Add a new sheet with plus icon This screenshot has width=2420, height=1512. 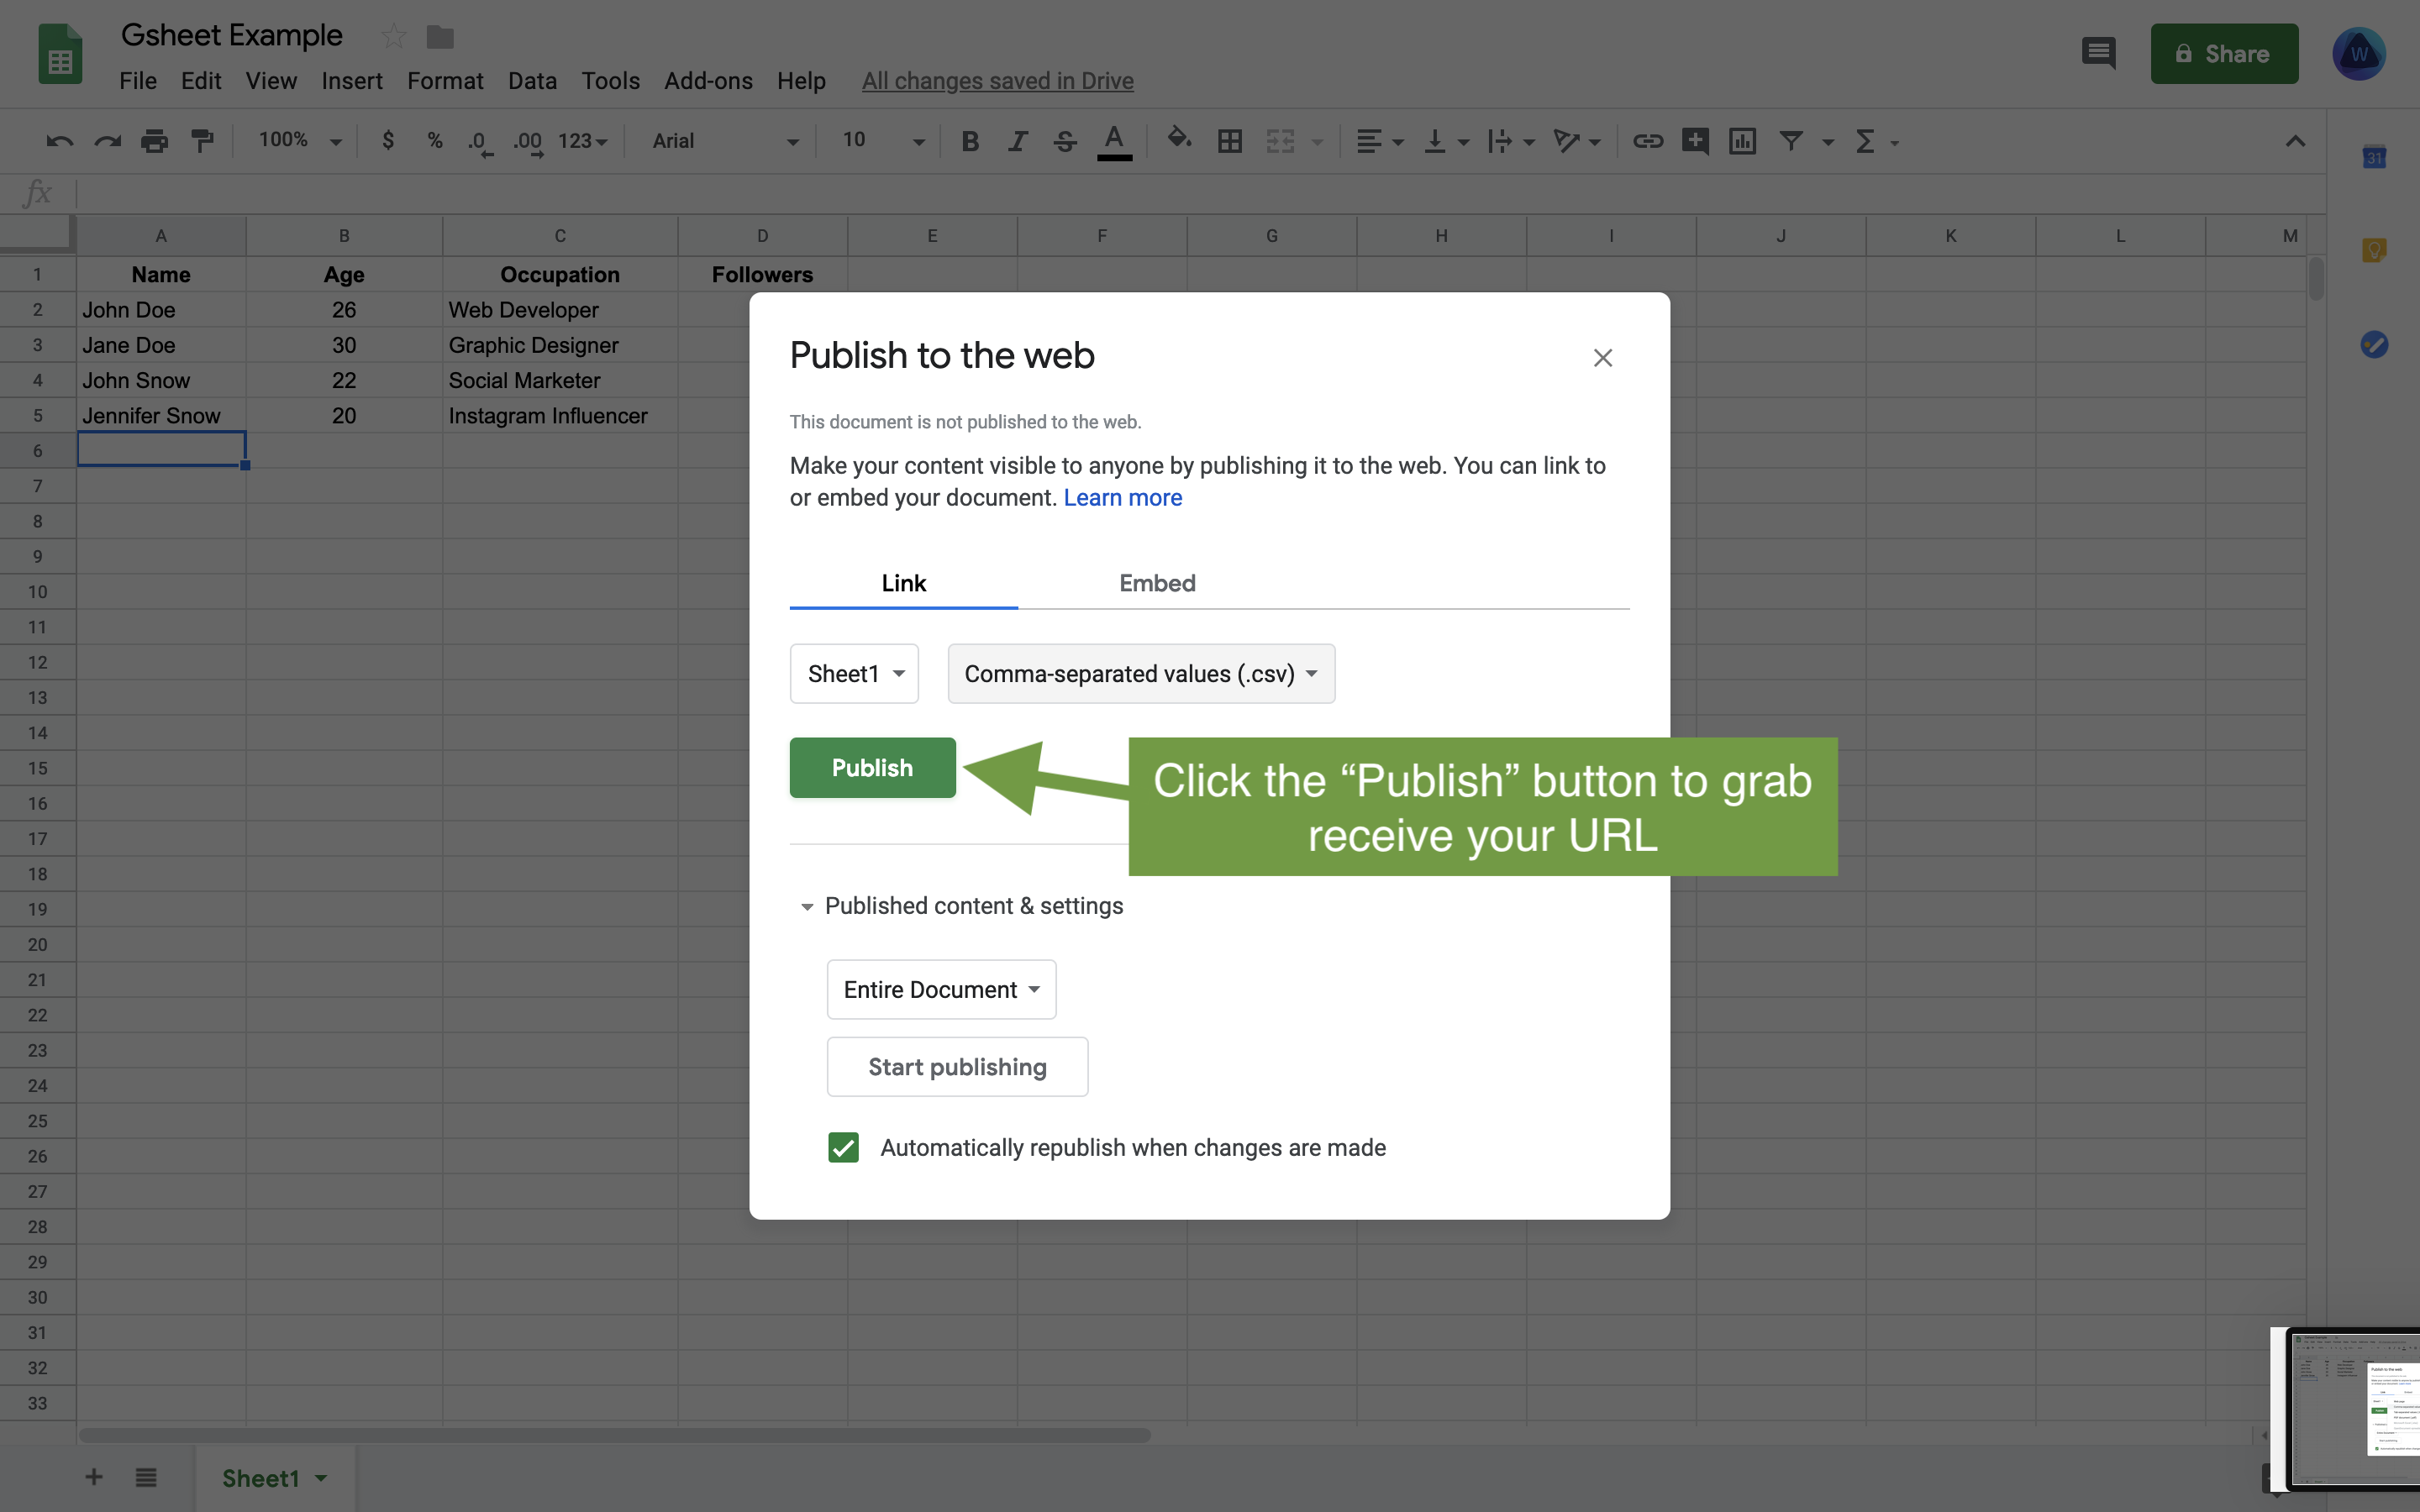click(x=94, y=1477)
